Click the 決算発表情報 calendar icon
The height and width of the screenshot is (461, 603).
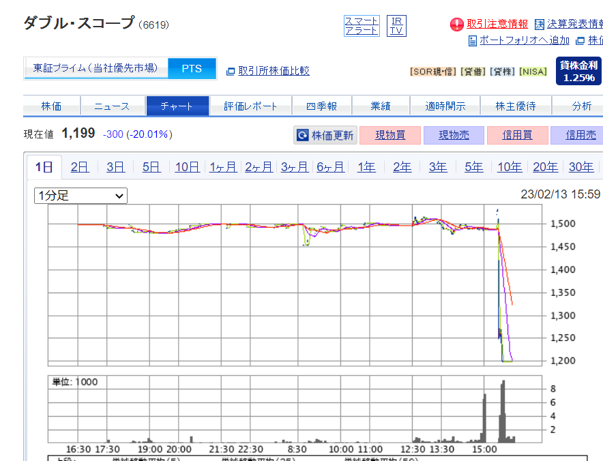540,25
